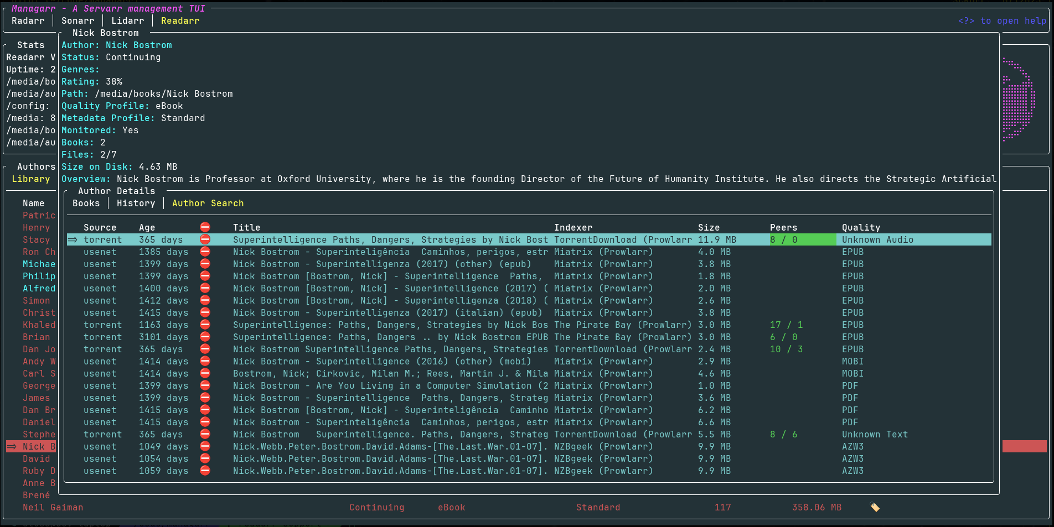Select the Bostrom, Nick; Cirkovic 4.6 MB MOBI release
The height and width of the screenshot is (527, 1054).
pyautogui.click(x=529, y=373)
